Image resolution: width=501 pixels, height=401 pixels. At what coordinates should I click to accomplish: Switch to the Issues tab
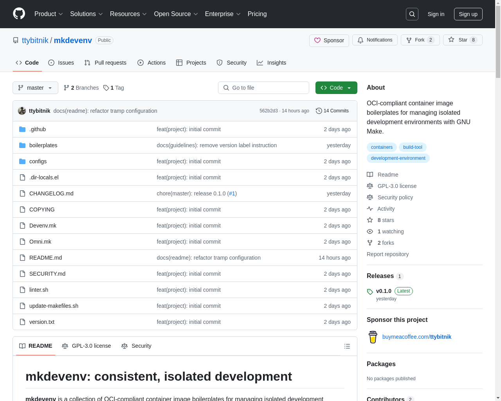tap(61, 63)
